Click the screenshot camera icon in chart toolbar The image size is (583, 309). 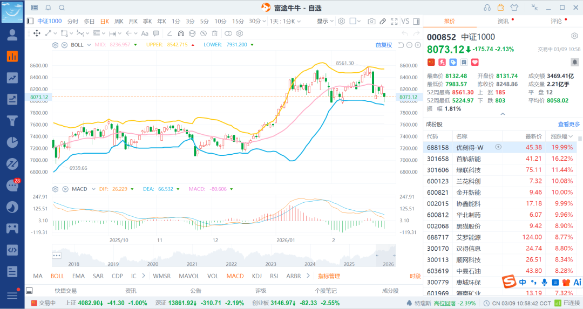click(x=371, y=21)
